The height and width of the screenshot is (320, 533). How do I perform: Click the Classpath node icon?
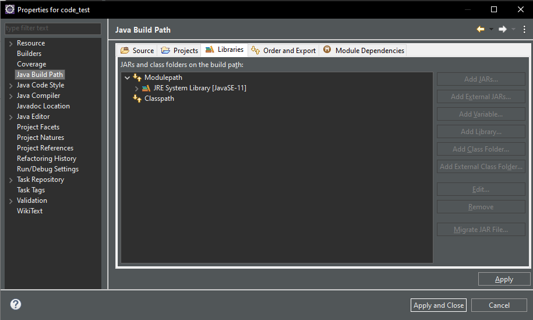(137, 99)
